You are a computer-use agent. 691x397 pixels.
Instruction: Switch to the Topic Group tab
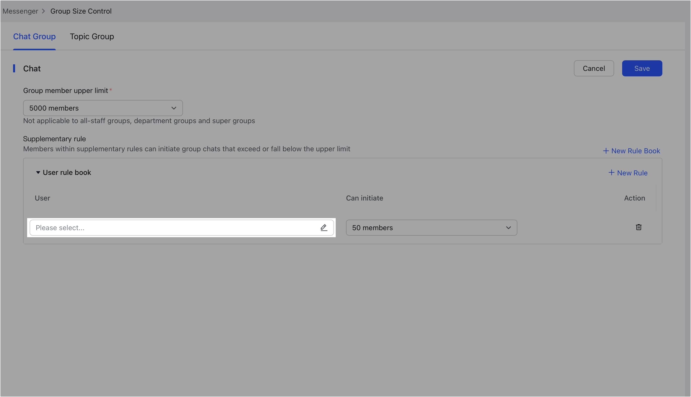92,36
